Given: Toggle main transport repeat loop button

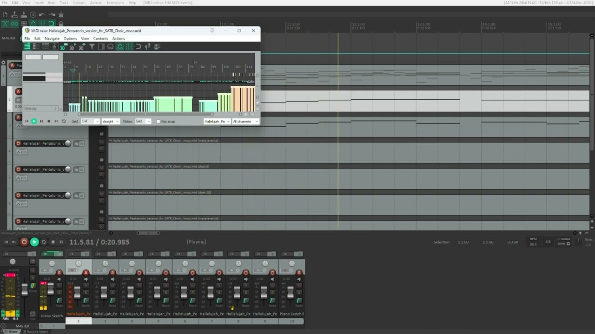Looking at the screenshot, I should 44,242.
